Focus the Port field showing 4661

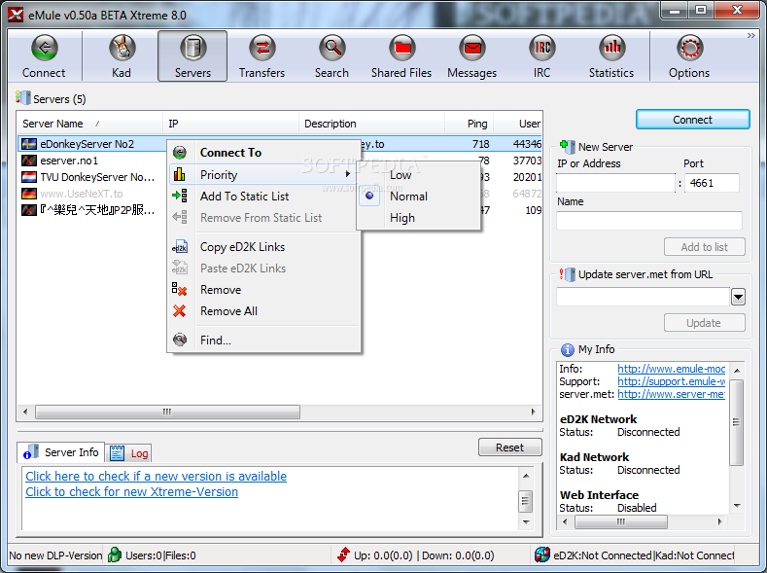[712, 183]
